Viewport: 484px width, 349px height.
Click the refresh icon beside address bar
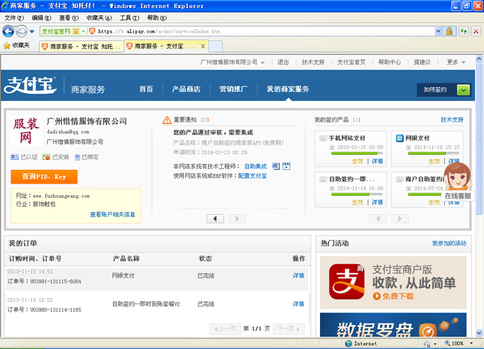pos(463,31)
